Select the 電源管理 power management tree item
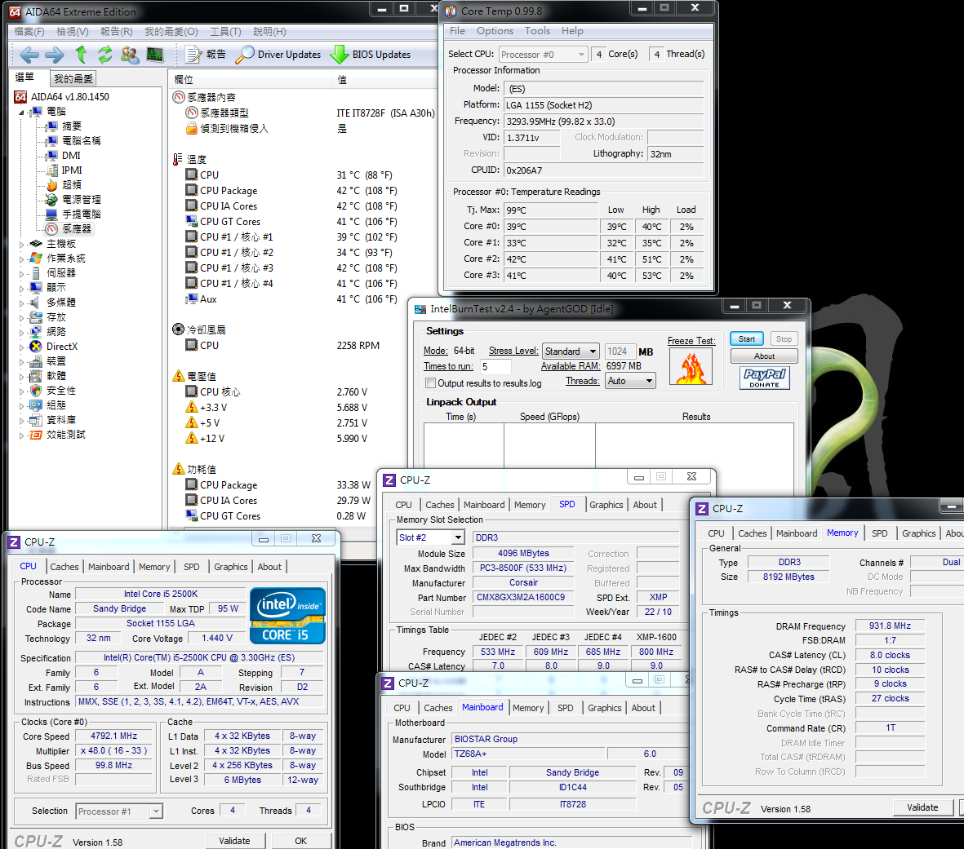The image size is (964, 849). 73,199
